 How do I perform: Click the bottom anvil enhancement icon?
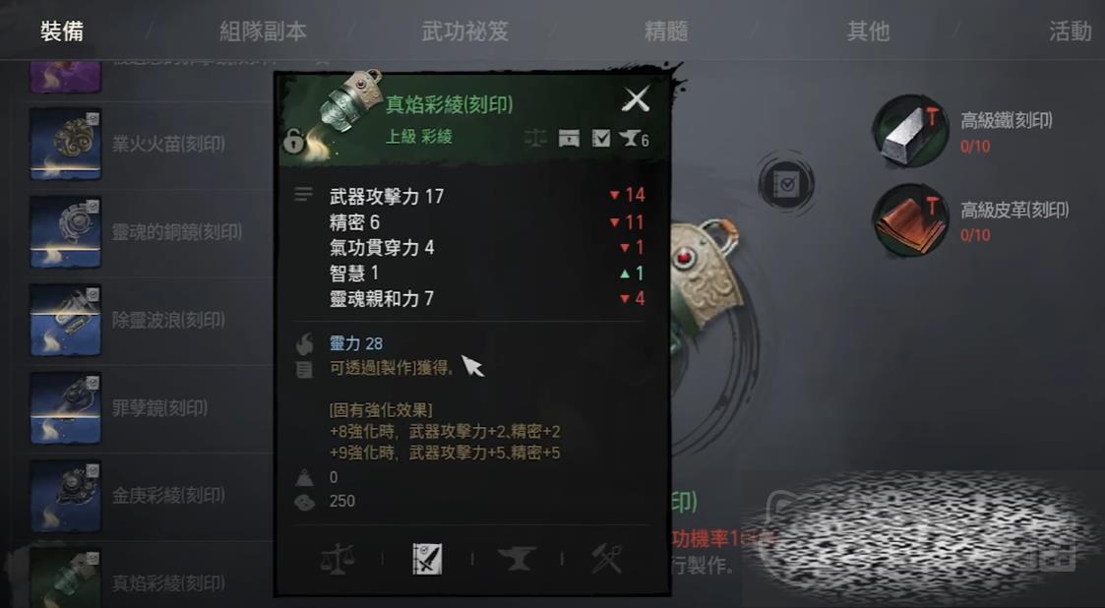(517, 560)
